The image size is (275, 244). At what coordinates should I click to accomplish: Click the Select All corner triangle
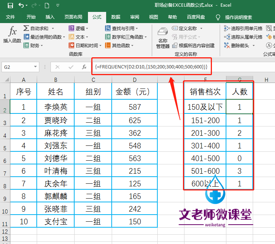point(7,80)
